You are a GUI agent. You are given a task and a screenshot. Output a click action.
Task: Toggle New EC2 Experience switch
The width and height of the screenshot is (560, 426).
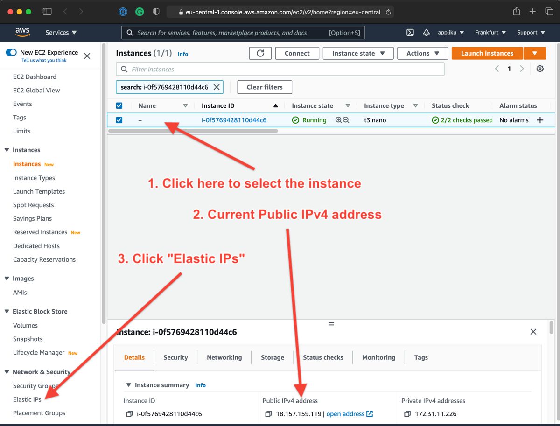(11, 52)
